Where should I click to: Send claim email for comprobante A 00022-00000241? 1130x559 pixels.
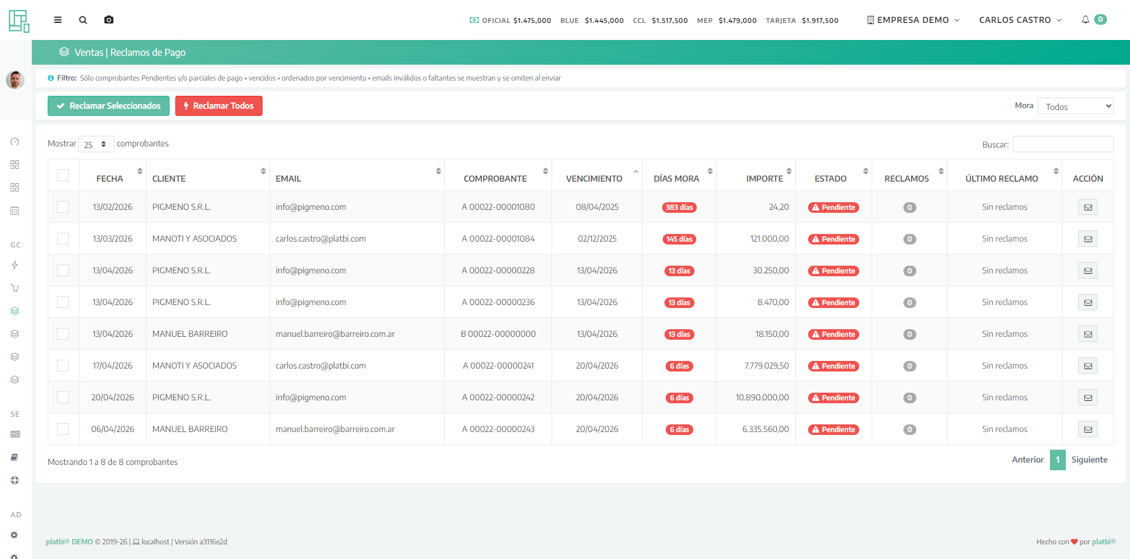click(x=1088, y=366)
